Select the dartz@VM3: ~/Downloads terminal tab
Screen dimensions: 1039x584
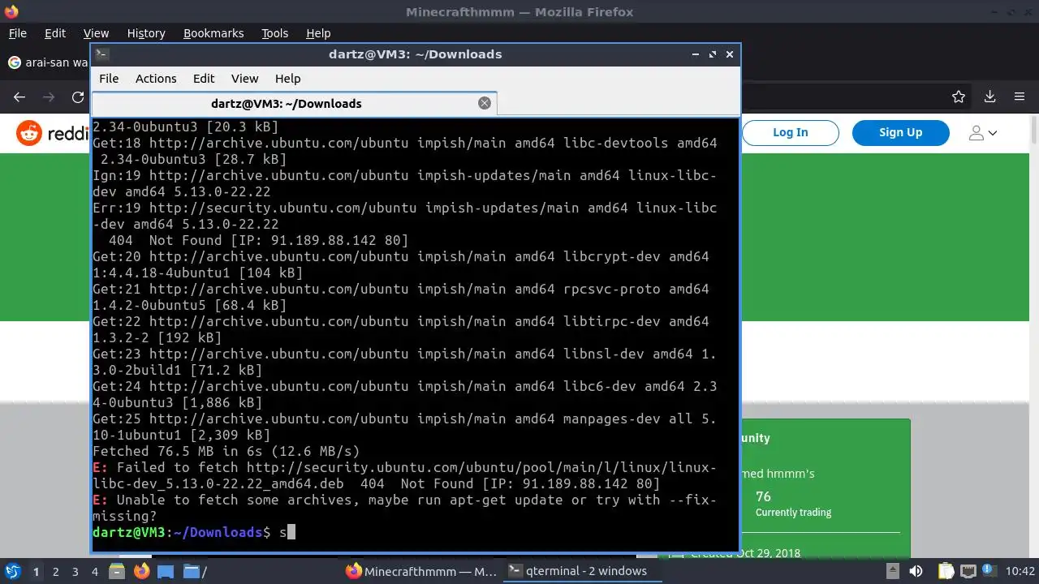coord(294,103)
